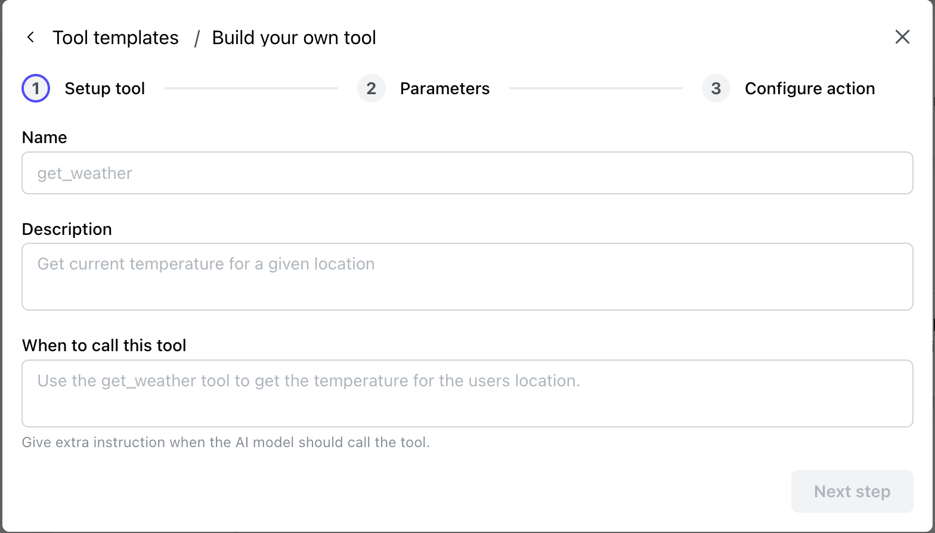Viewport: 935px width, 533px height.
Task: Click the Name field label
Action: tap(45, 137)
